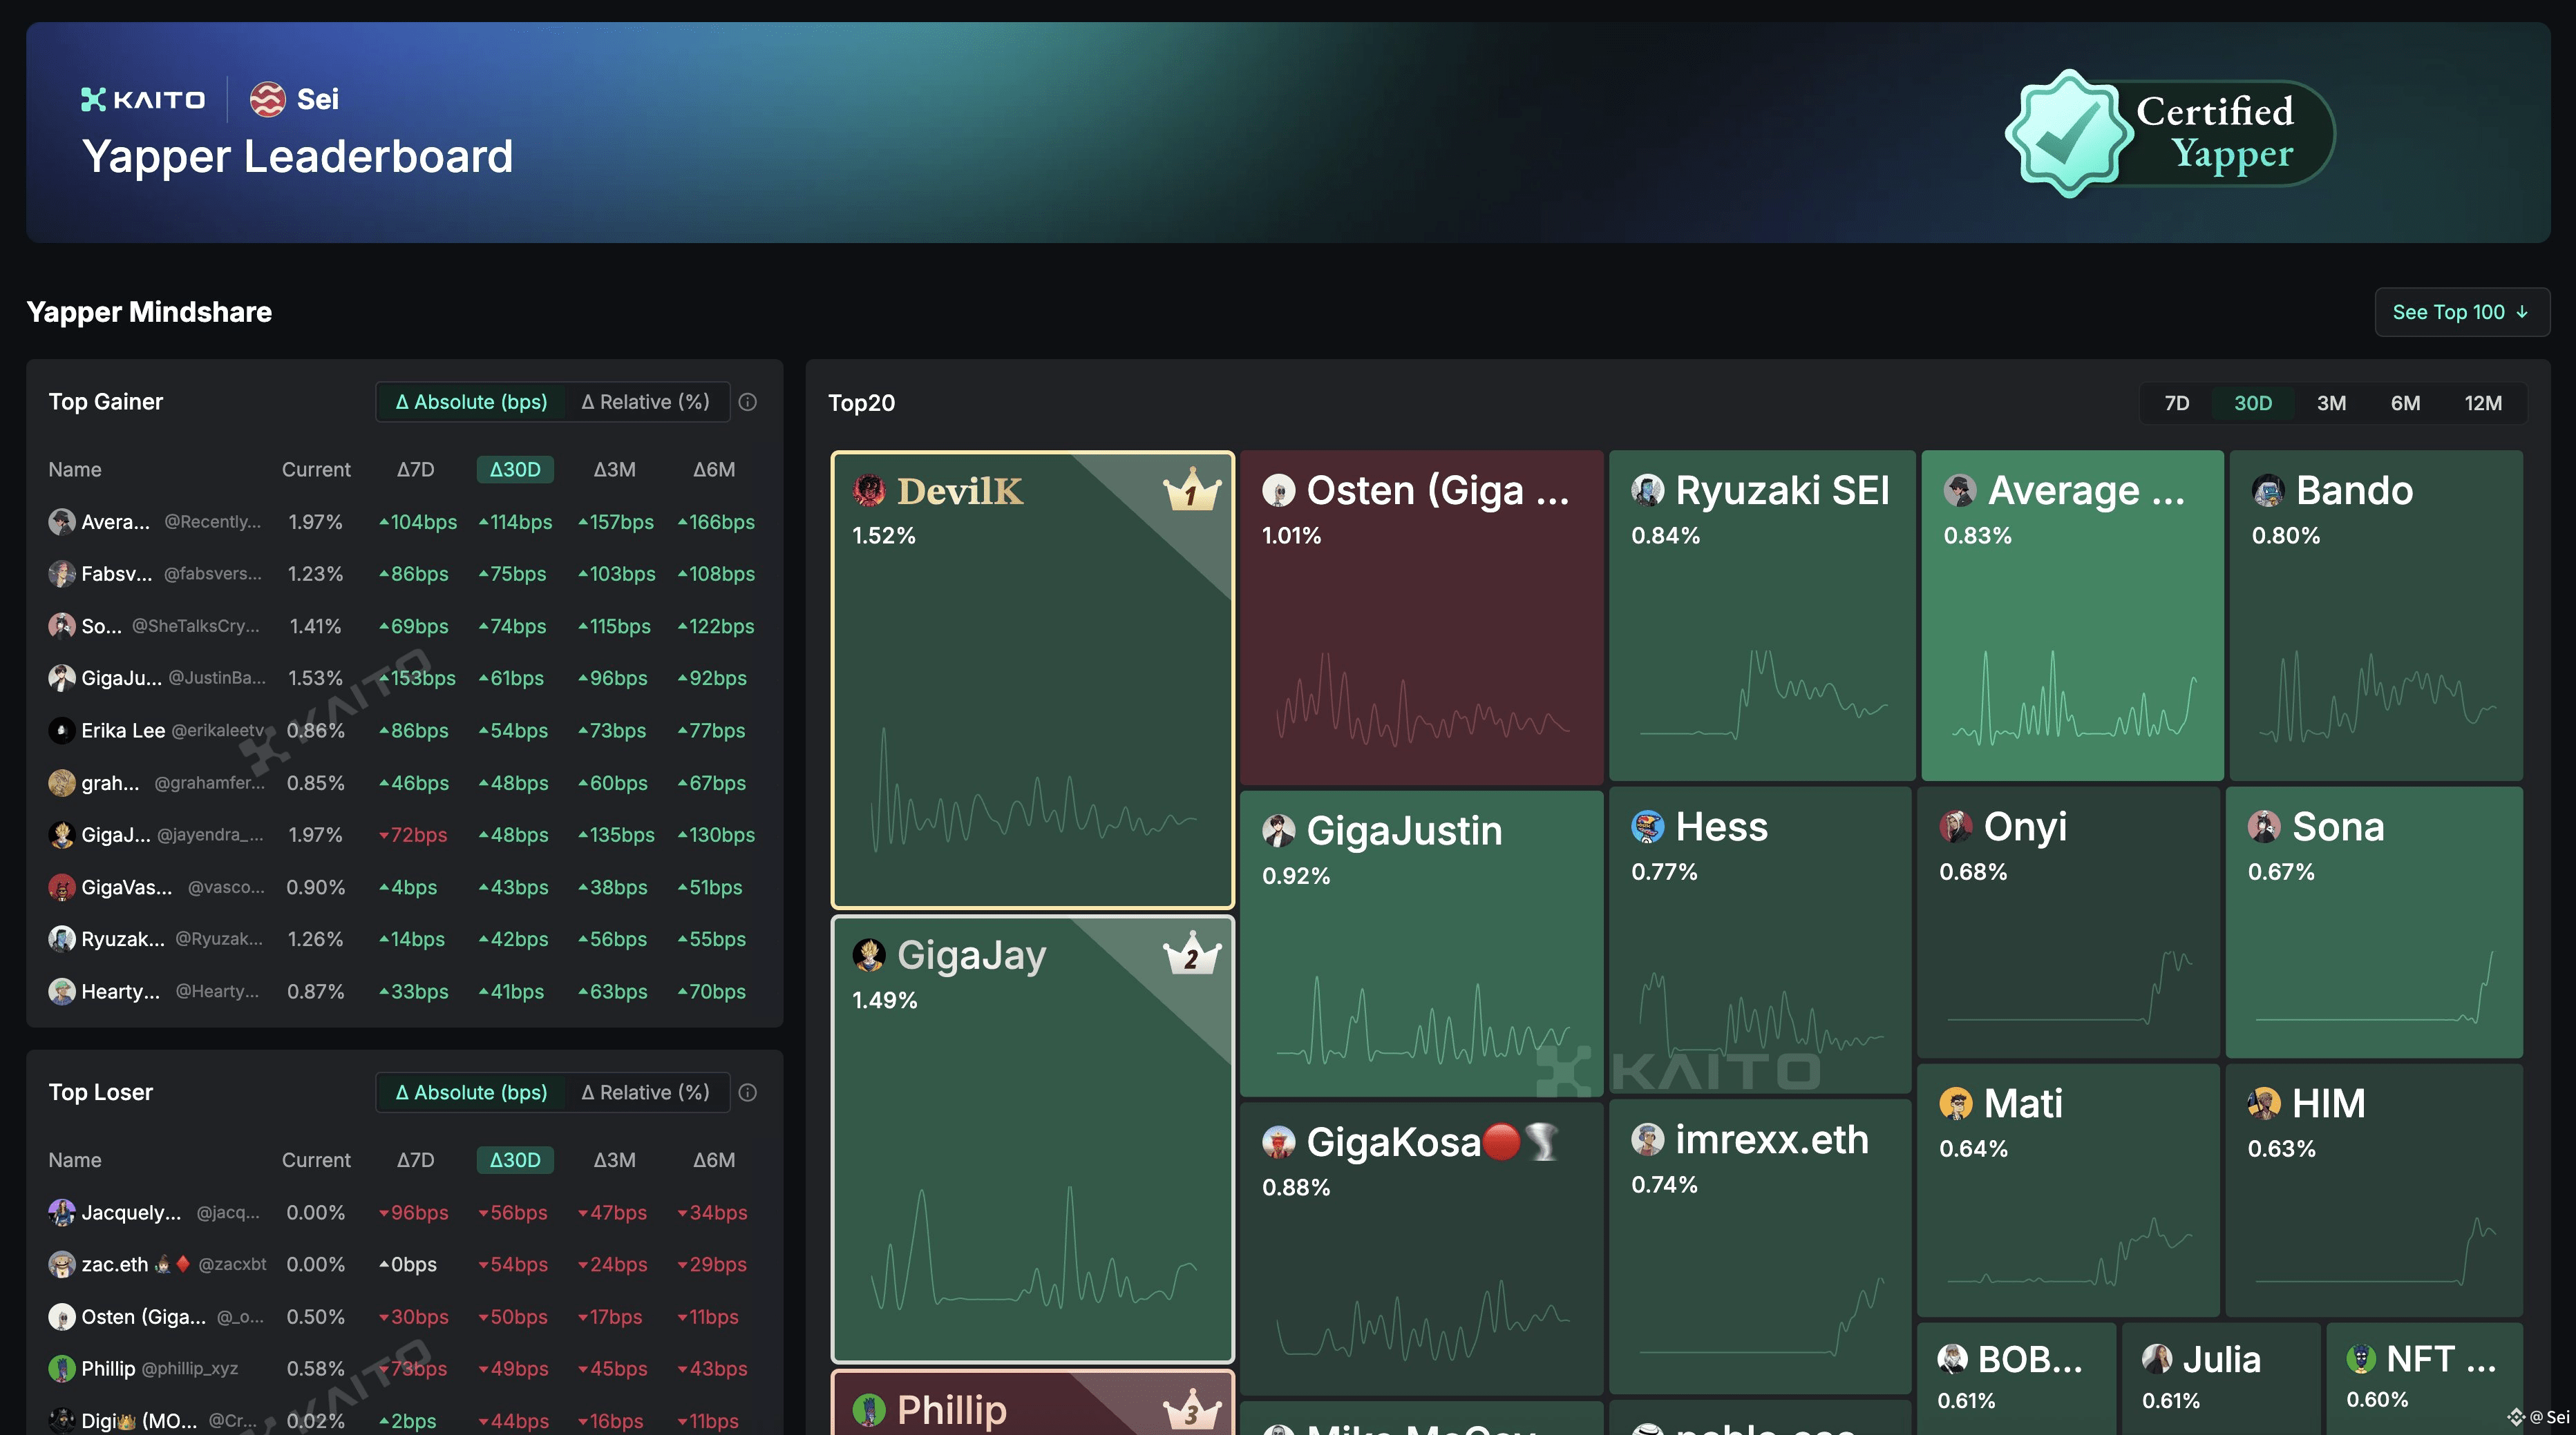Image resolution: width=2576 pixels, height=1435 pixels.
Task: Open Top Loser info icon
Action: [x=747, y=1092]
